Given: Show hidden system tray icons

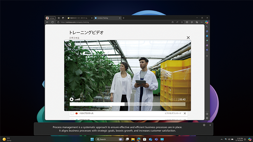Looking at the screenshot, I should tap(222, 139).
